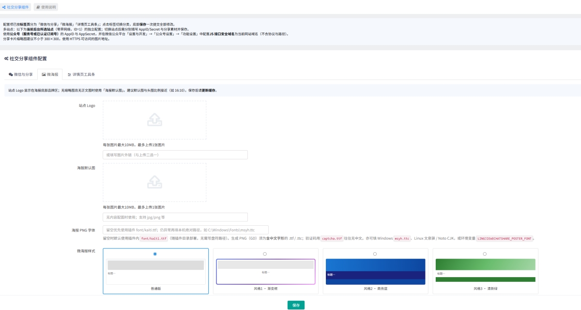The height and width of the screenshot is (310, 581).
Task: Select the 普通版 poster style radio
Action: point(155,254)
